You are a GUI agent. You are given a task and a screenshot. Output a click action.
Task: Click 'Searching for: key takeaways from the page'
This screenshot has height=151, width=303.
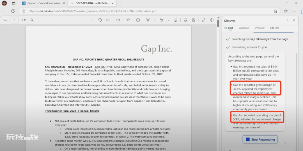click(260, 39)
